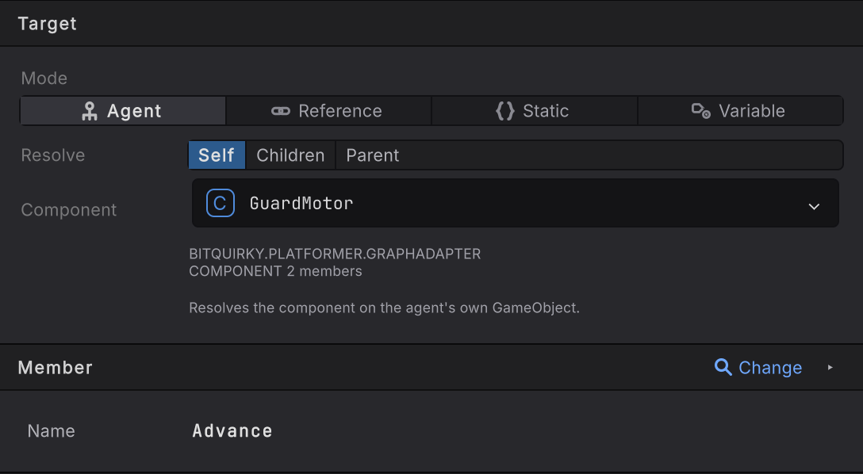Viewport: 863px width, 474px height.
Task: Select Parent resolve option
Action: pyautogui.click(x=373, y=155)
